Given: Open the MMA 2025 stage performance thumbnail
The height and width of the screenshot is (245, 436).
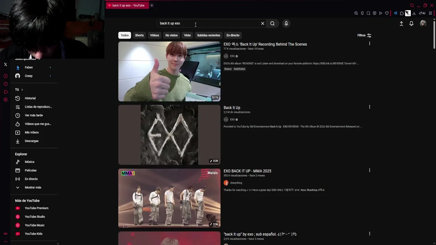Looking at the screenshot, I should point(169,198).
